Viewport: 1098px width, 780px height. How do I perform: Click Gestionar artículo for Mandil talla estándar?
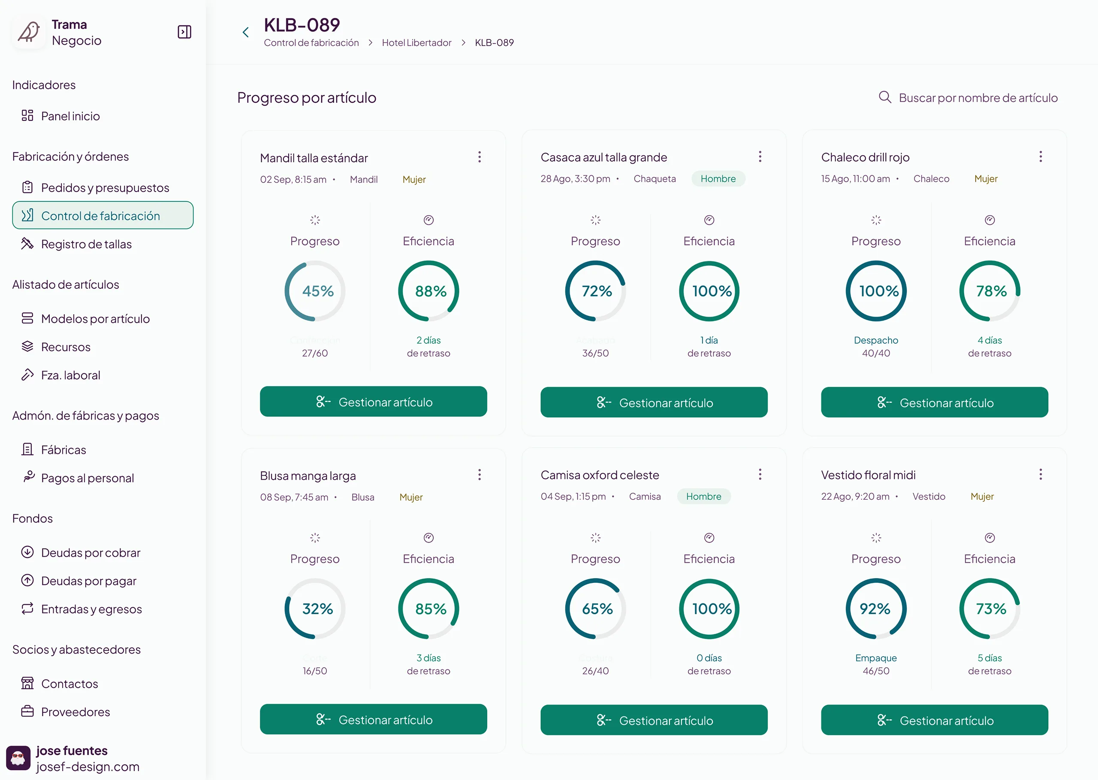coord(374,402)
